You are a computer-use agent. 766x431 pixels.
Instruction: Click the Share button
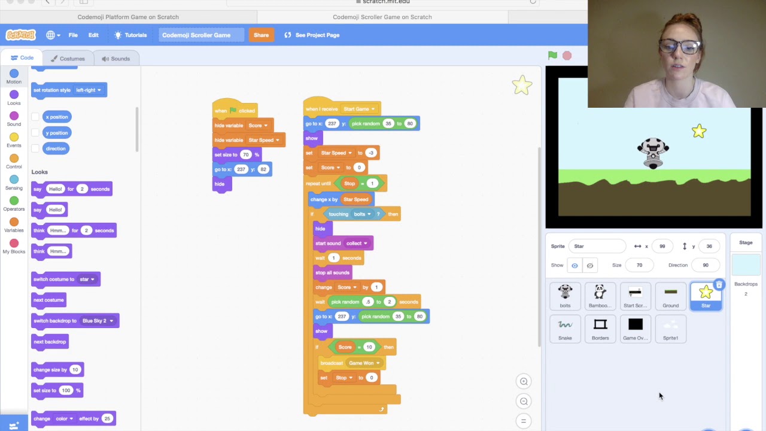point(261,35)
